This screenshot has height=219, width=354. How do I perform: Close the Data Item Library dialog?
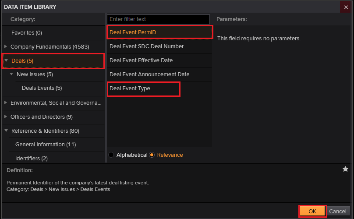point(347,7)
